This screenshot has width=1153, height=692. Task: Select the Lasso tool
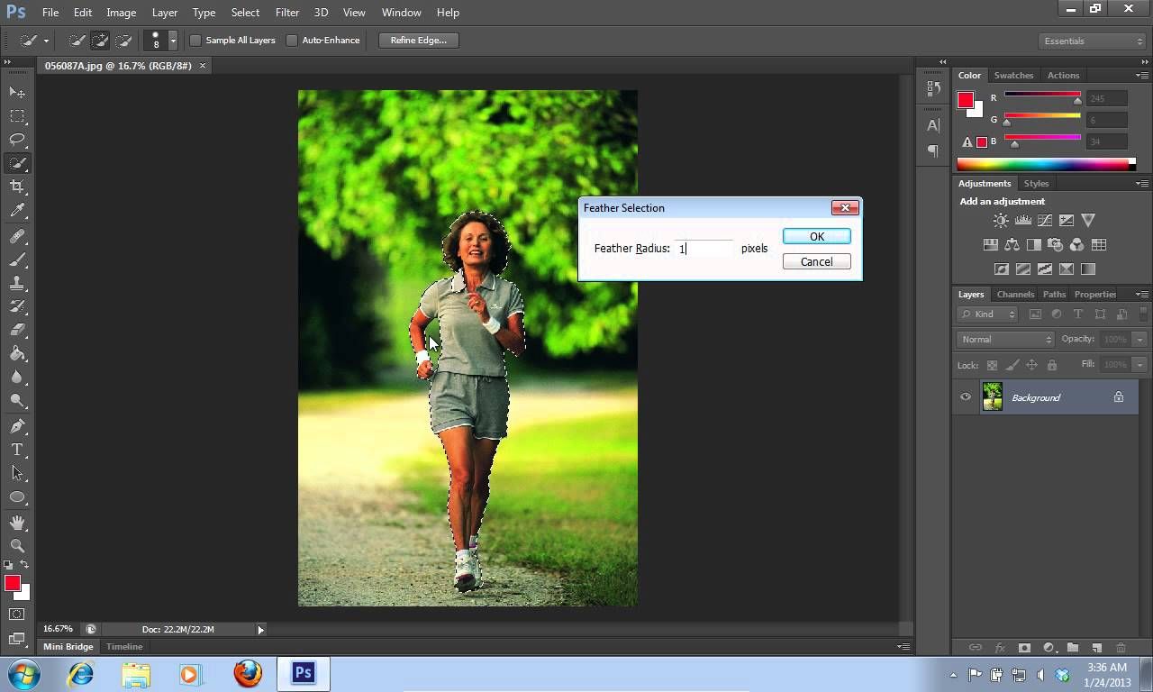pyautogui.click(x=17, y=140)
